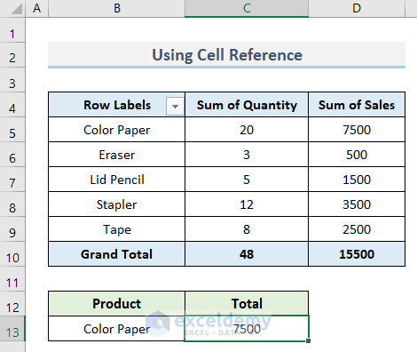
Task: Click the fill handle of cell C13
Action: pos(308,341)
